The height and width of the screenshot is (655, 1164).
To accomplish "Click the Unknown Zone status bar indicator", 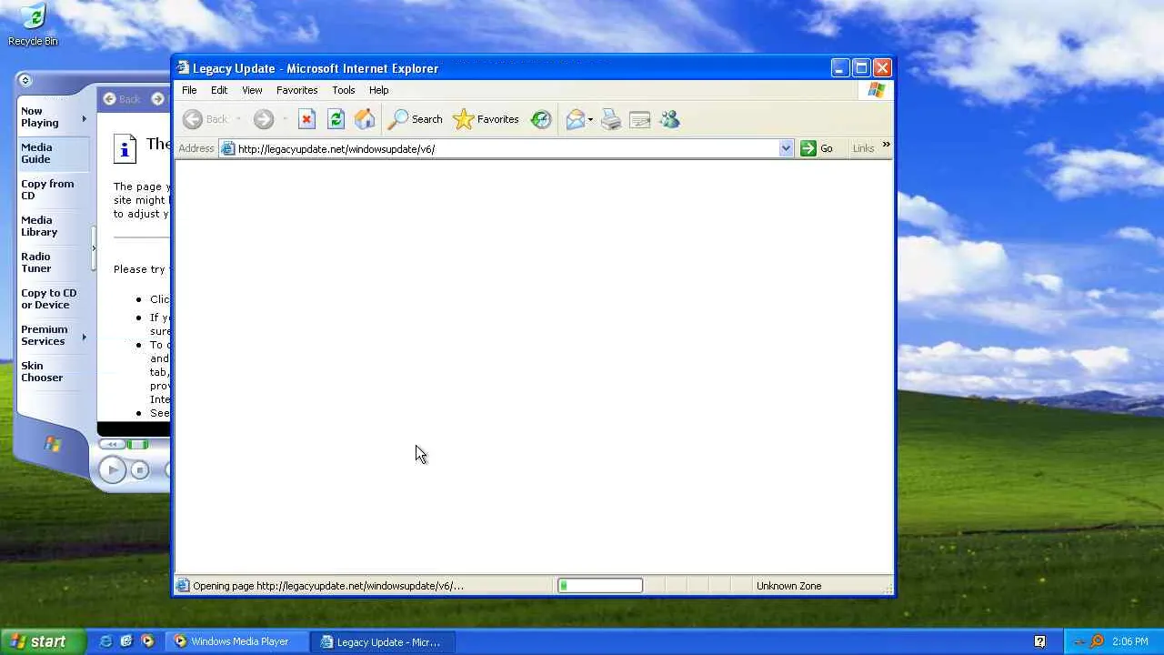I will tap(788, 586).
